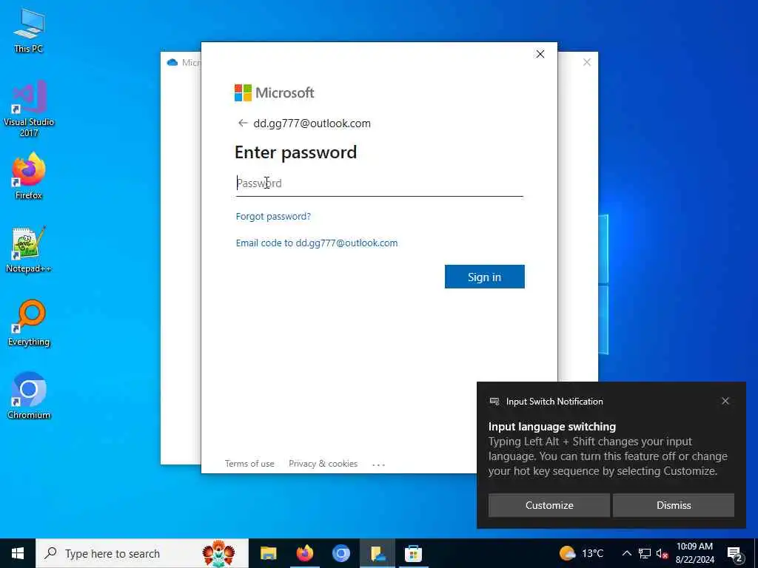Open the Windows Start menu

(x=18, y=553)
